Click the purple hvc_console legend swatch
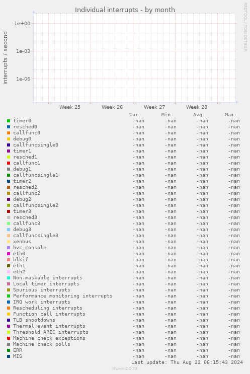The height and width of the screenshot is (374, 250). [x=9, y=248]
